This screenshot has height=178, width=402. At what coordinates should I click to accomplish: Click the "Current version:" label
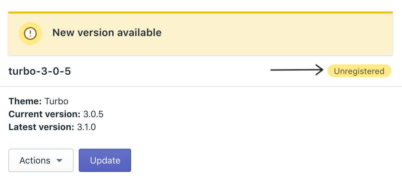click(x=44, y=114)
